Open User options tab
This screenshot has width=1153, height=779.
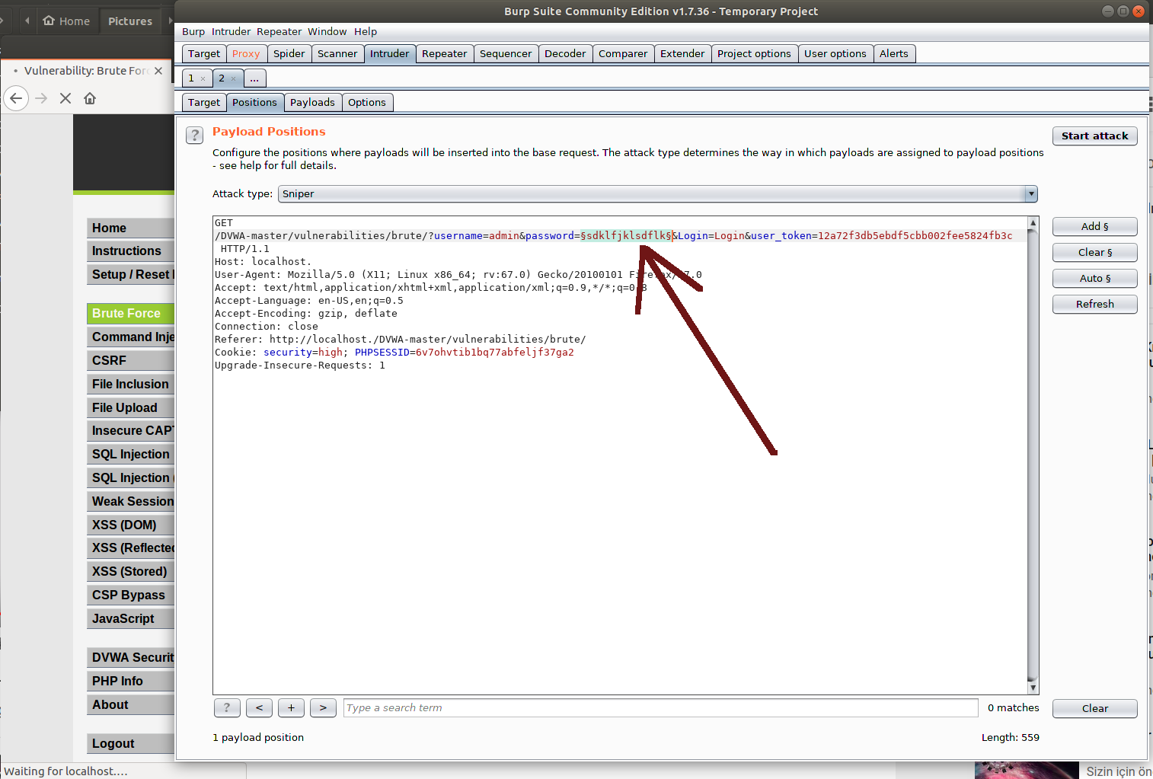point(835,53)
